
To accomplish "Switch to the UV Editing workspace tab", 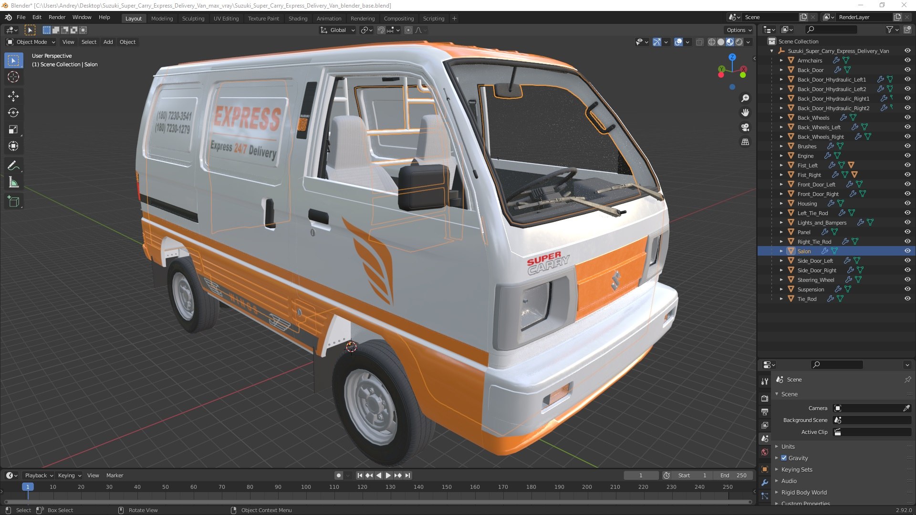I will coord(226,18).
